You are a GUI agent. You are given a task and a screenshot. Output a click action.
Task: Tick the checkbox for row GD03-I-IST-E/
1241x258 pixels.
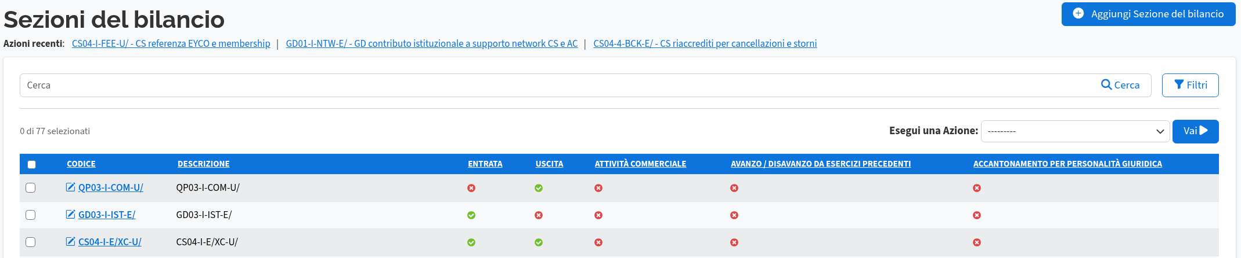[31, 215]
